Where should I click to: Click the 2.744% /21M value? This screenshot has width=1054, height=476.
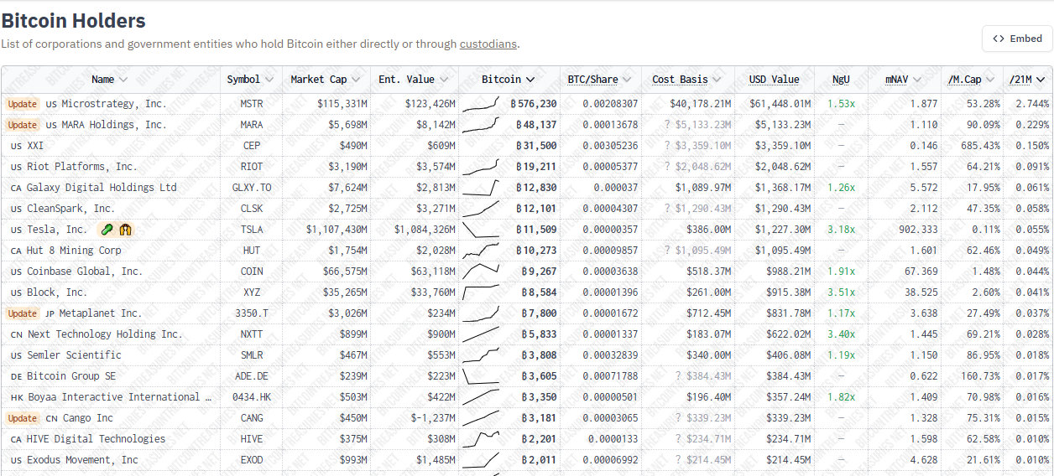1032,104
